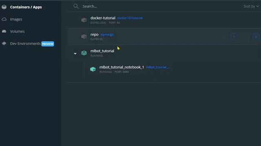Open the docker101tutorial image link
This screenshot has width=261, height=146.
130,18
